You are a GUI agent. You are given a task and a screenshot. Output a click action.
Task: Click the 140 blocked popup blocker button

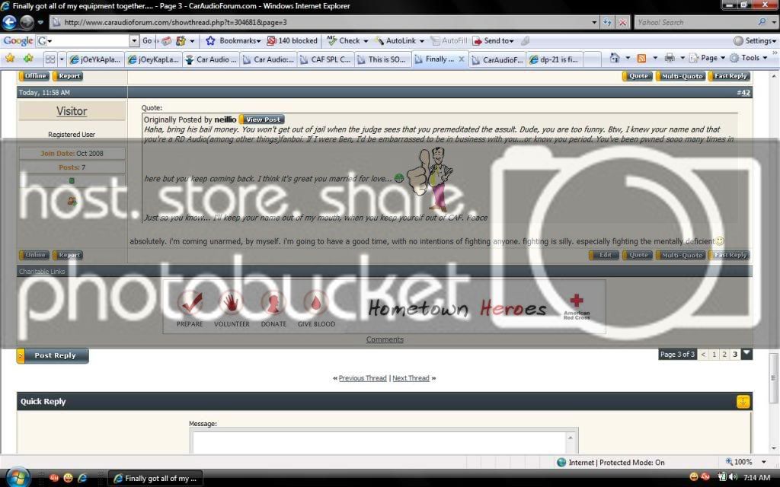click(292, 41)
